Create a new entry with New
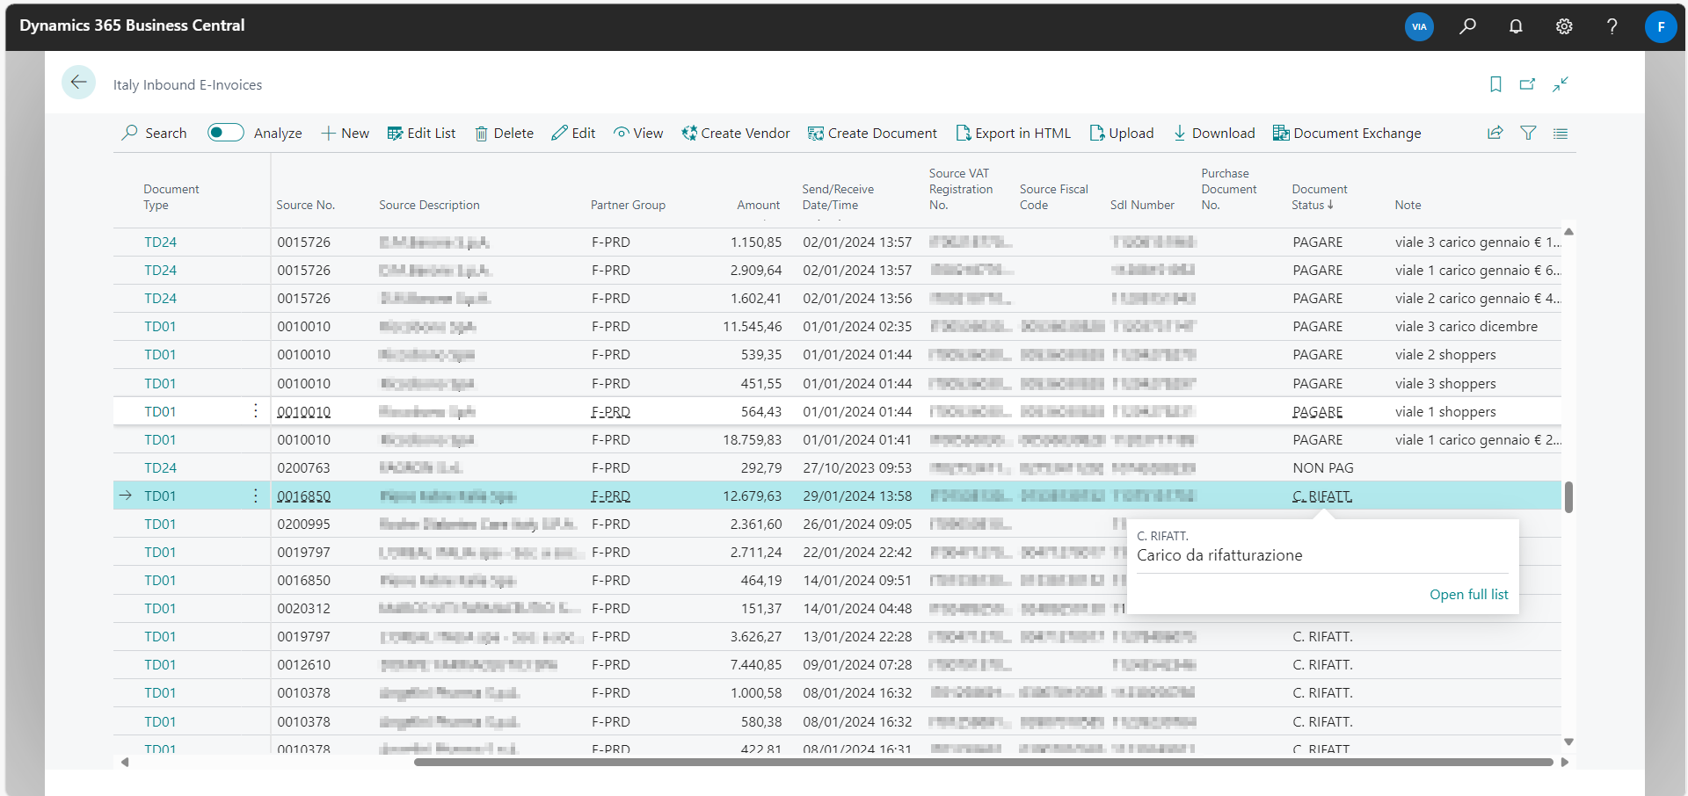 [345, 134]
